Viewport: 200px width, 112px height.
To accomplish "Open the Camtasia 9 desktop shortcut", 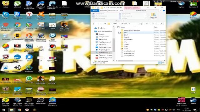I will 193,4.
